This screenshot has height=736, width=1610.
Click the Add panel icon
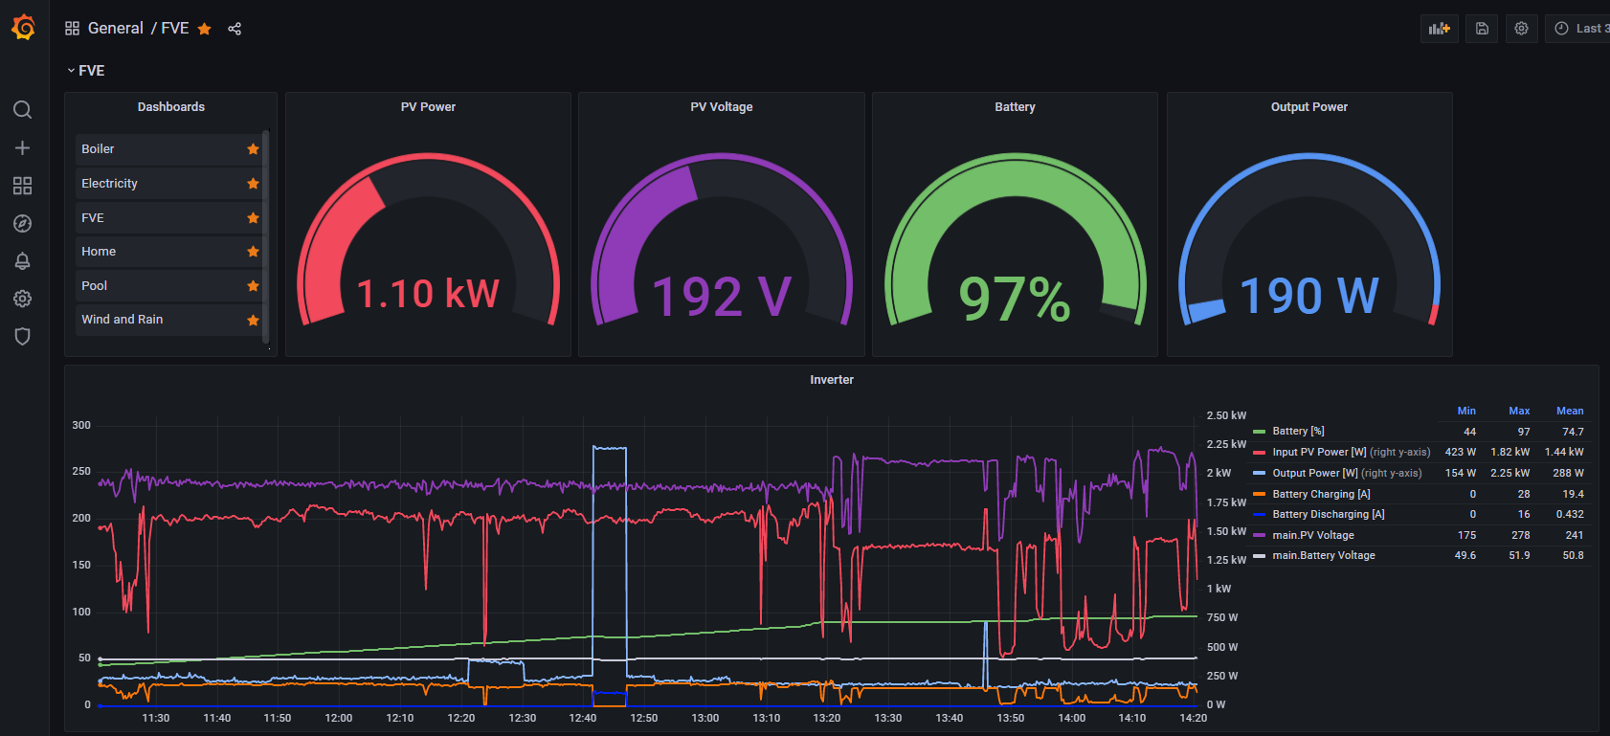coord(1440,29)
